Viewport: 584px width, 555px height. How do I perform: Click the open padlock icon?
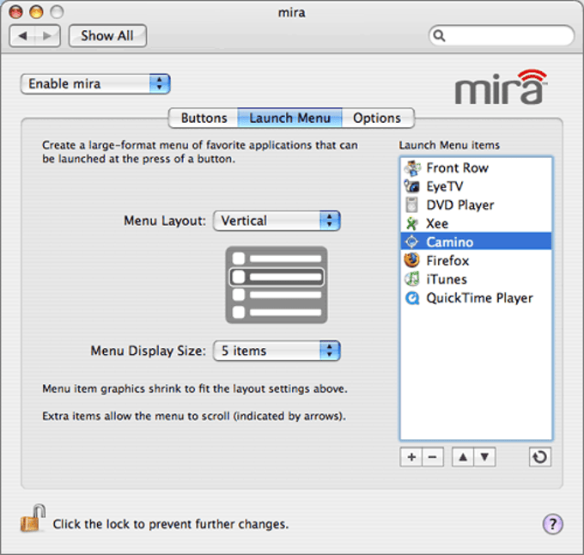(33, 519)
